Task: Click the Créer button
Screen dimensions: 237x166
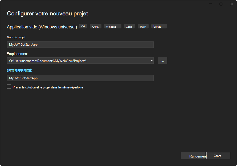Action: (218, 156)
